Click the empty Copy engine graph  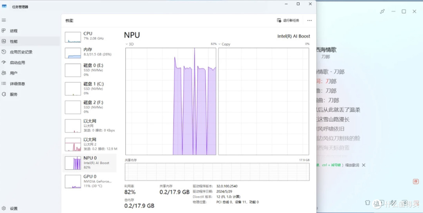click(264, 101)
